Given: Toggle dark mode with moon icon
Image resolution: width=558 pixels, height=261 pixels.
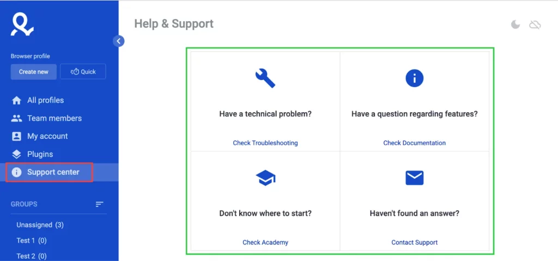Looking at the screenshot, I should pos(515,25).
